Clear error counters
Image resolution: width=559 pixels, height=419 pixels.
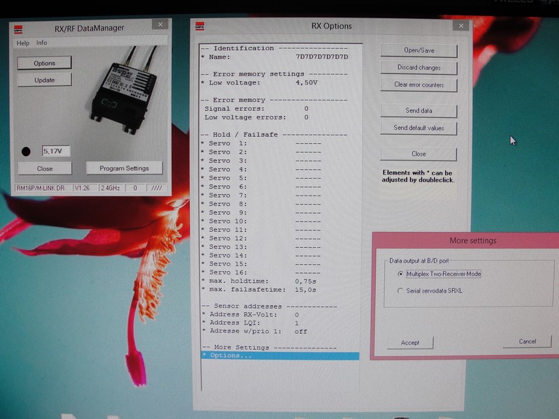click(419, 84)
